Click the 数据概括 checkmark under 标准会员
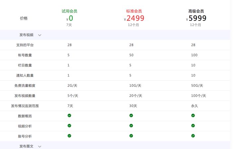The image size is (239, 149). tap(131, 116)
